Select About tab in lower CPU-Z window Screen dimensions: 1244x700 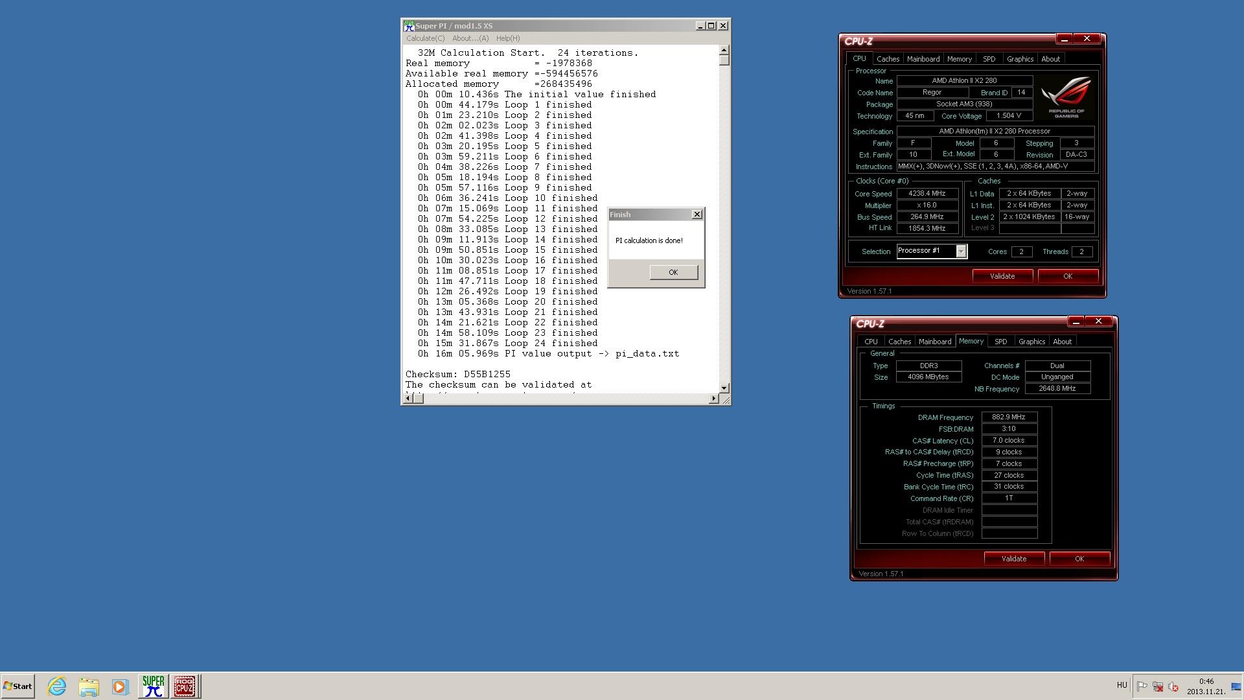(1062, 342)
